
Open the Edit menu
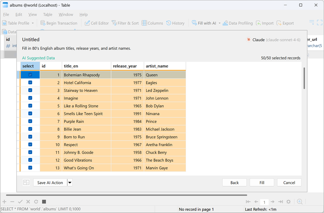pyautogui.click(x=19, y=15)
